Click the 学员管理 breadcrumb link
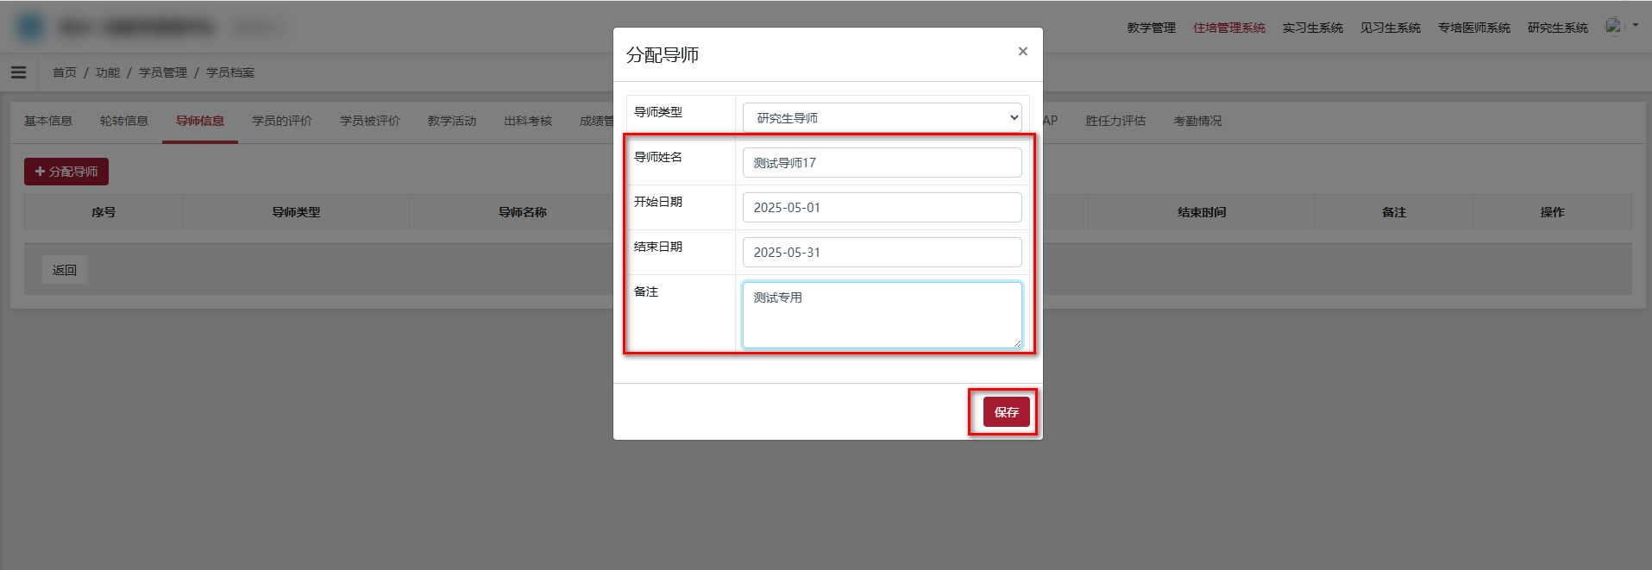Screen dimensions: 1652x570 point(163,72)
